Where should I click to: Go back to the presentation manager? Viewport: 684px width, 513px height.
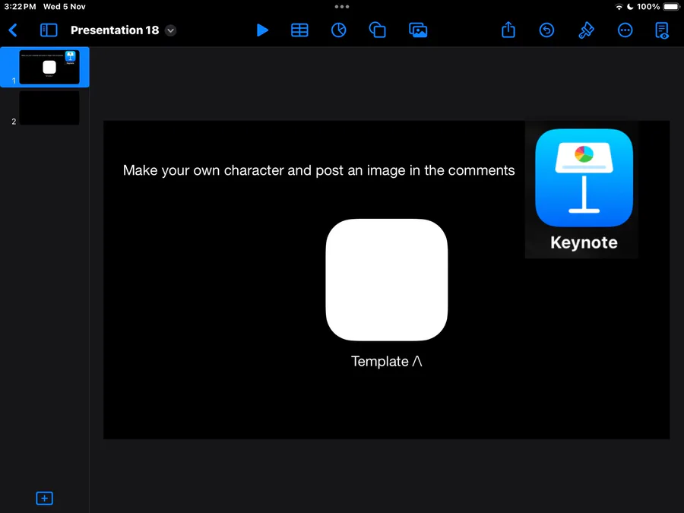pos(13,30)
